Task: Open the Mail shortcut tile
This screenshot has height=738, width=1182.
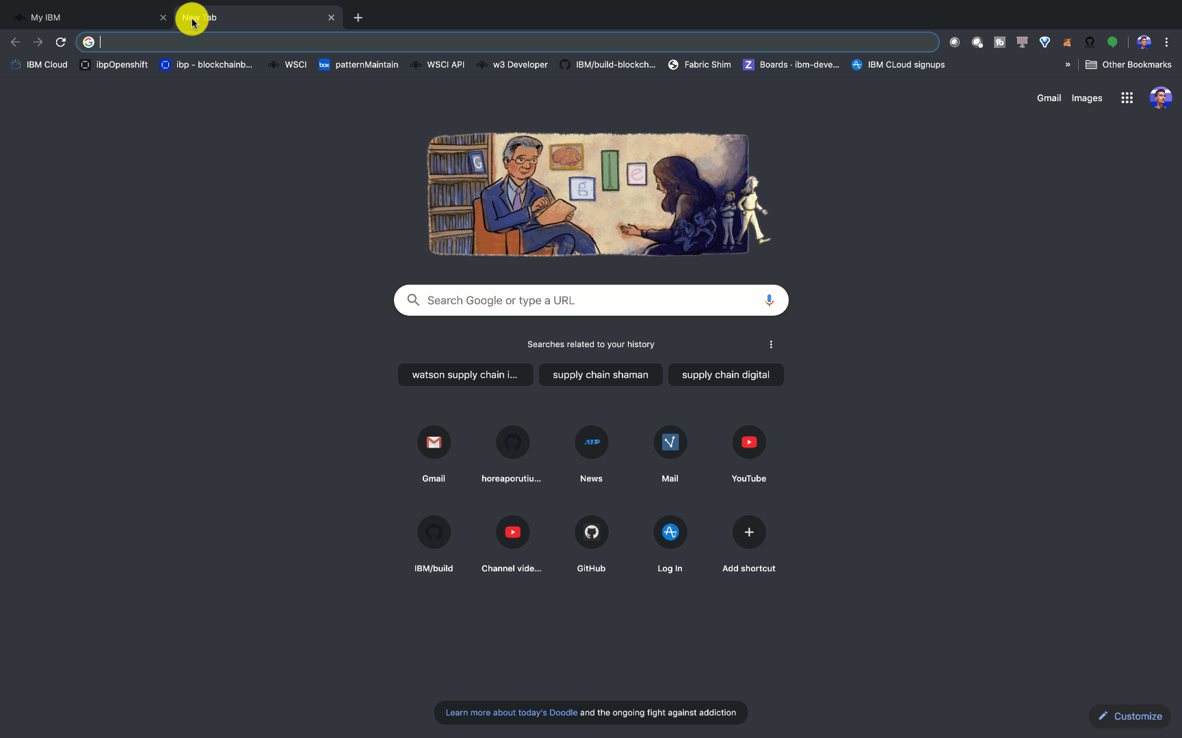Action: click(670, 454)
